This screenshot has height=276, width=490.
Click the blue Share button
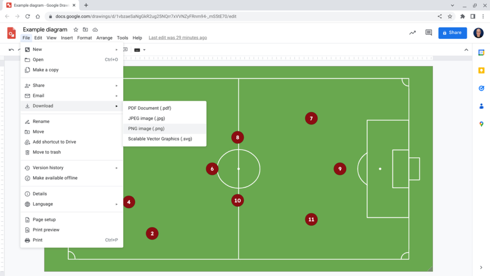coord(452,33)
